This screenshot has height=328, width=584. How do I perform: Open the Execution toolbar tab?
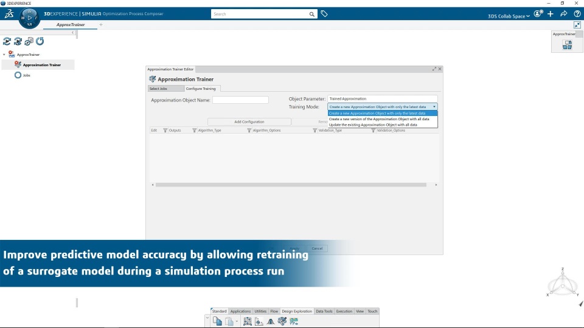pyautogui.click(x=344, y=311)
